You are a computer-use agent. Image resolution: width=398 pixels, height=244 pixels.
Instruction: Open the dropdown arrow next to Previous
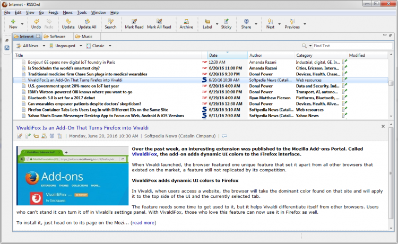[305, 24]
